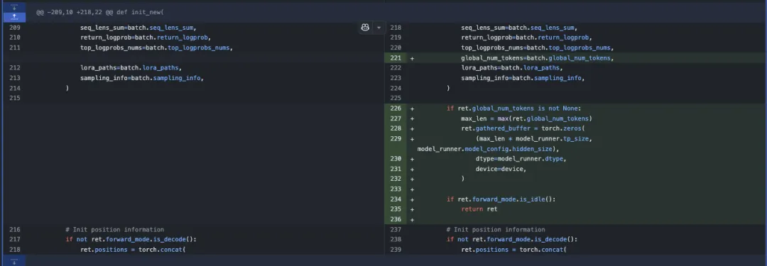Open the dropdown arrow beside the Copilot icon
The image size is (767, 266).
(x=378, y=28)
